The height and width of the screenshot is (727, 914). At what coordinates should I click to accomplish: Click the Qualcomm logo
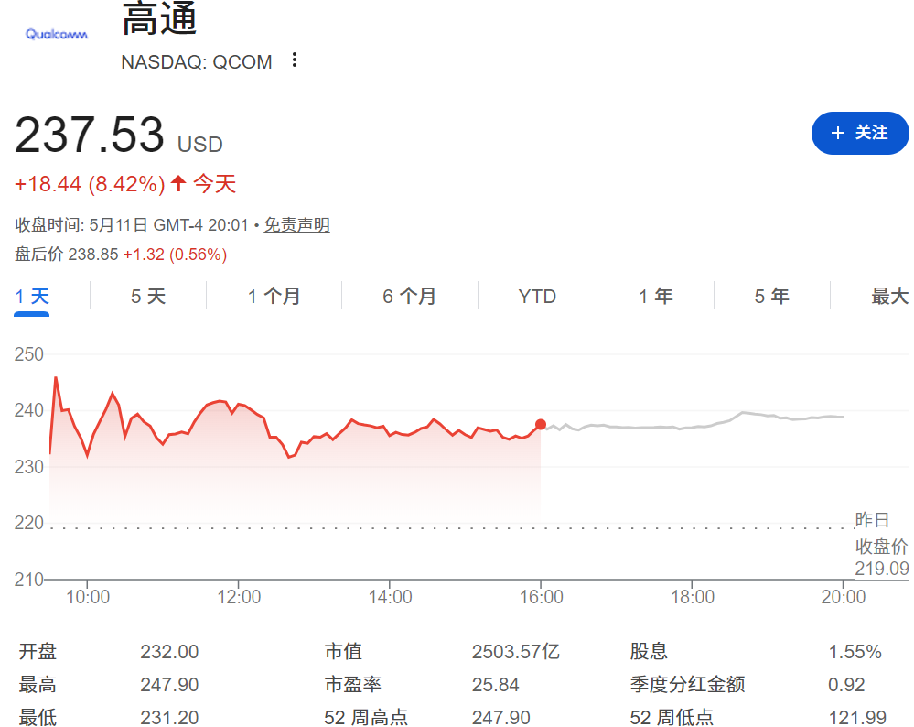coord(57,35)
